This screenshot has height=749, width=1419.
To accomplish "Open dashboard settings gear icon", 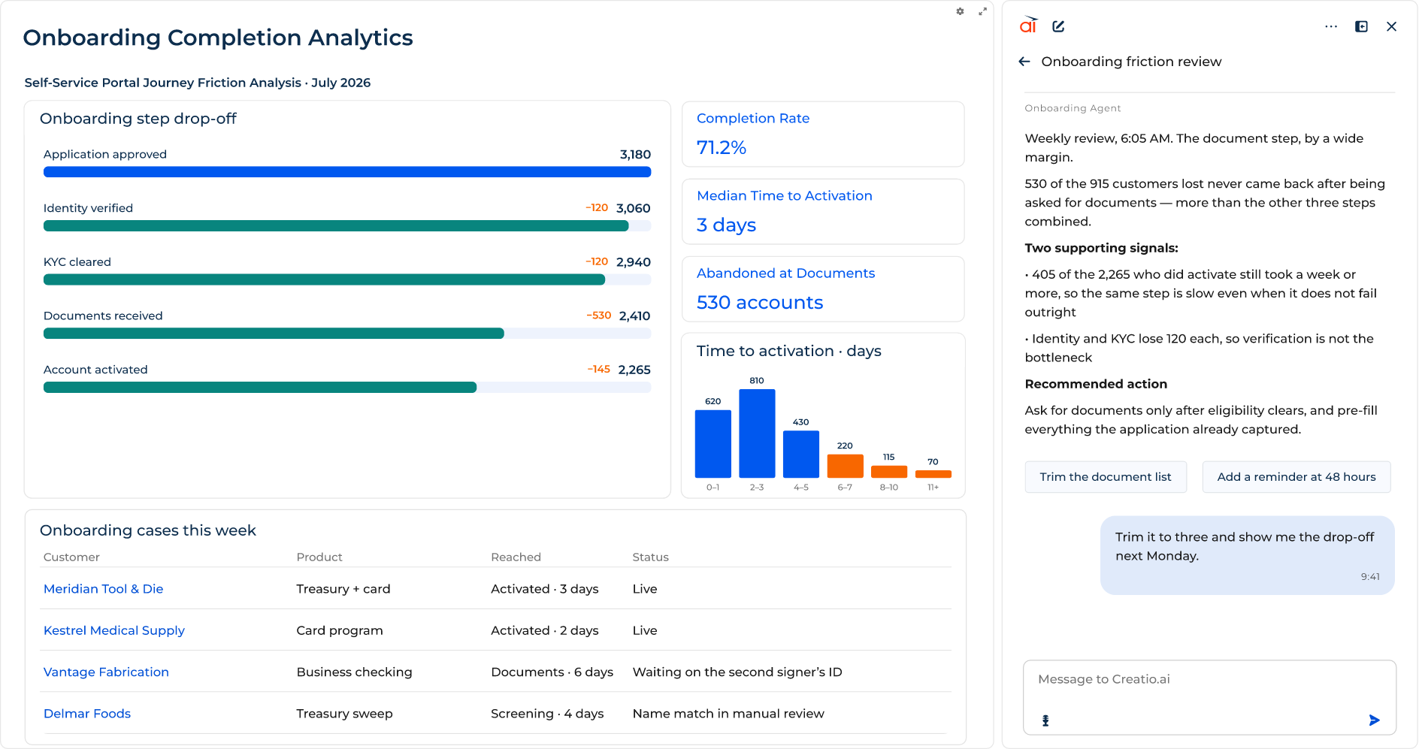I will (x=960, y=11).
